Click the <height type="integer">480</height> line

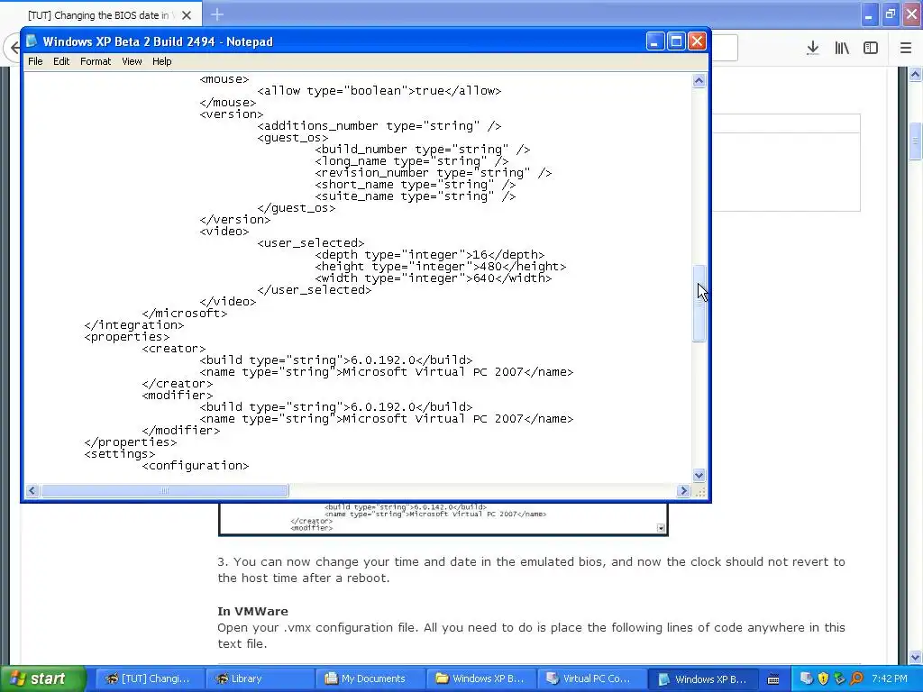coord(441,267)
